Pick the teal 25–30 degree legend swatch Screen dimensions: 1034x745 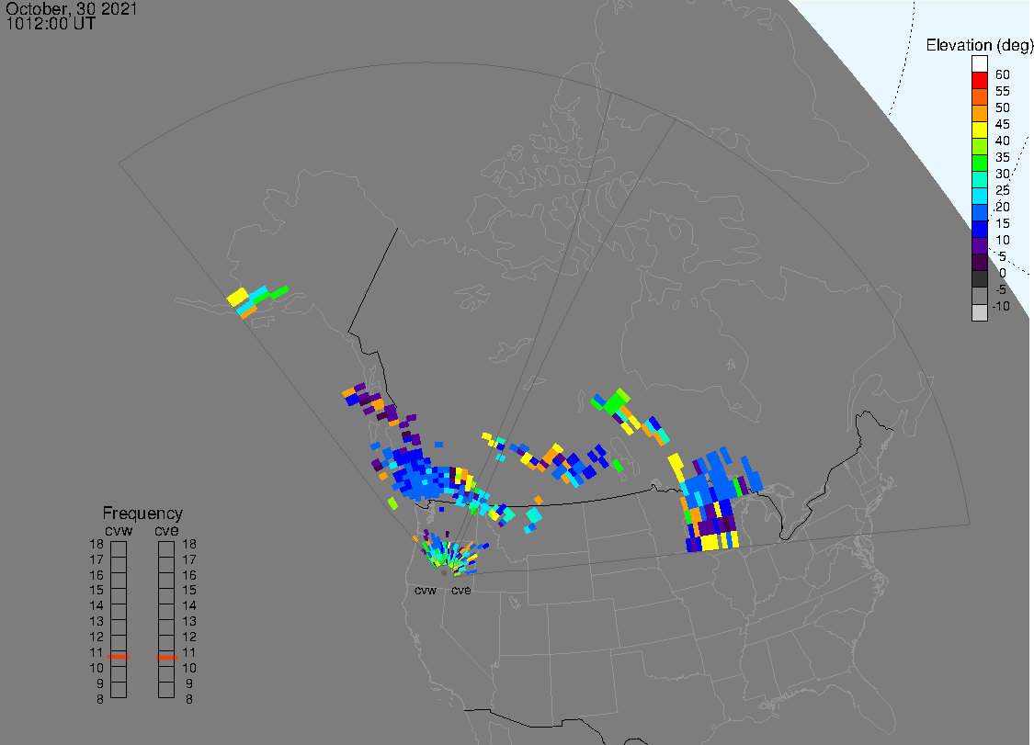[x=979, y=179]
